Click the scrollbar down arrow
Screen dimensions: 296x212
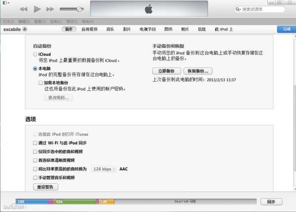pos(295,189)
